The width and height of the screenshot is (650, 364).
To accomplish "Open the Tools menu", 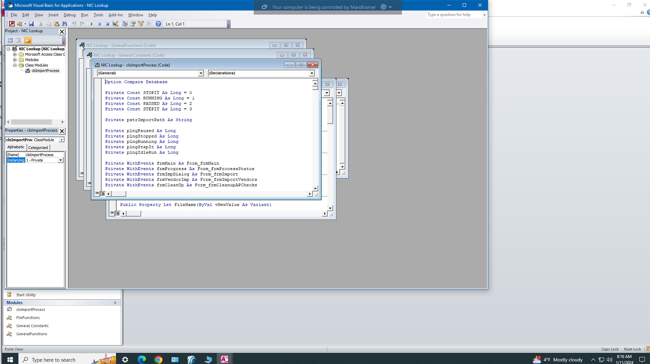I will pyautogui.click(x=98, y=15).
